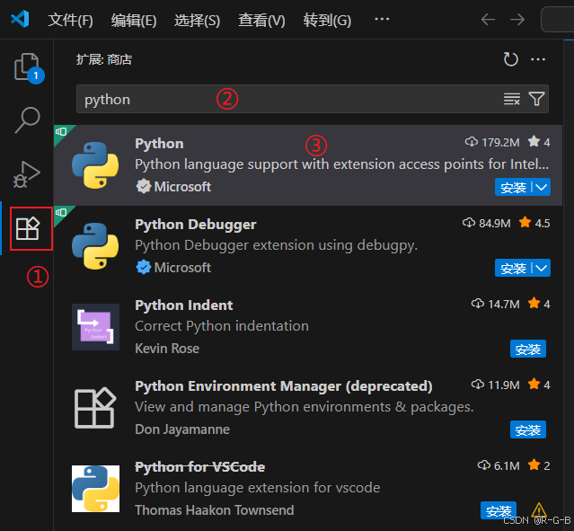The image size is (574, 531).
Task: Select Python Environment Manager (deprecated) title
Action: pyautogui.click(x=284, y=386)
